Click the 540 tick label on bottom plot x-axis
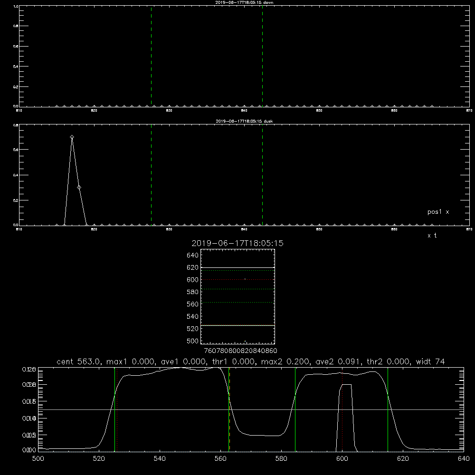The width and height of the screenshot is (475, 475). coord(160,459)
